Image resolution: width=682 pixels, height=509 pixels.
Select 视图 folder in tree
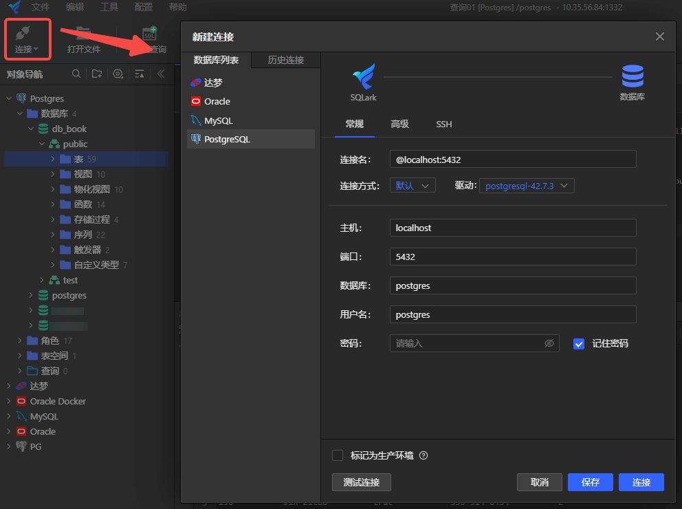pyautogui.click(x=82, y=174)
